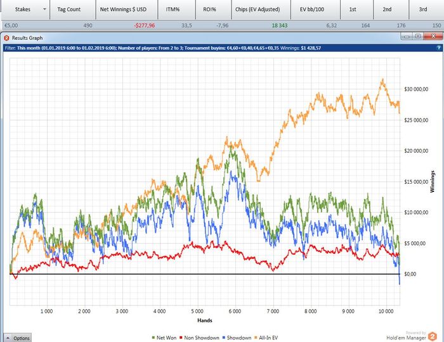Screen dimensions: 444x342
Task: Sort by 1st place column header
Action: (353, 9)
